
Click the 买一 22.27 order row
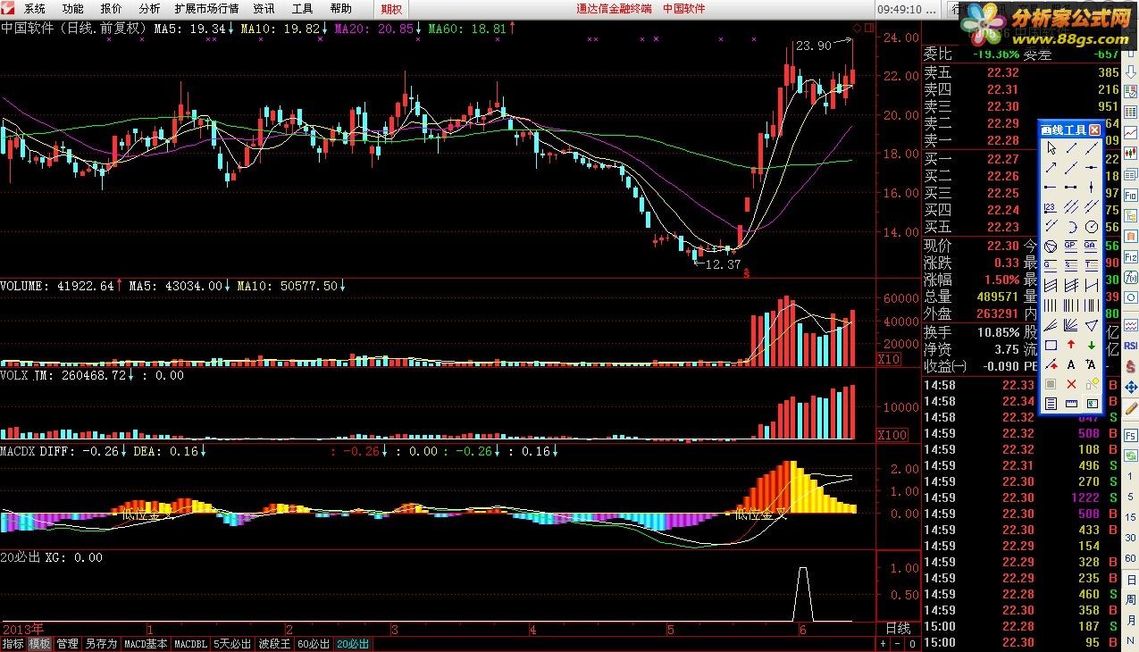point(1020,159)
